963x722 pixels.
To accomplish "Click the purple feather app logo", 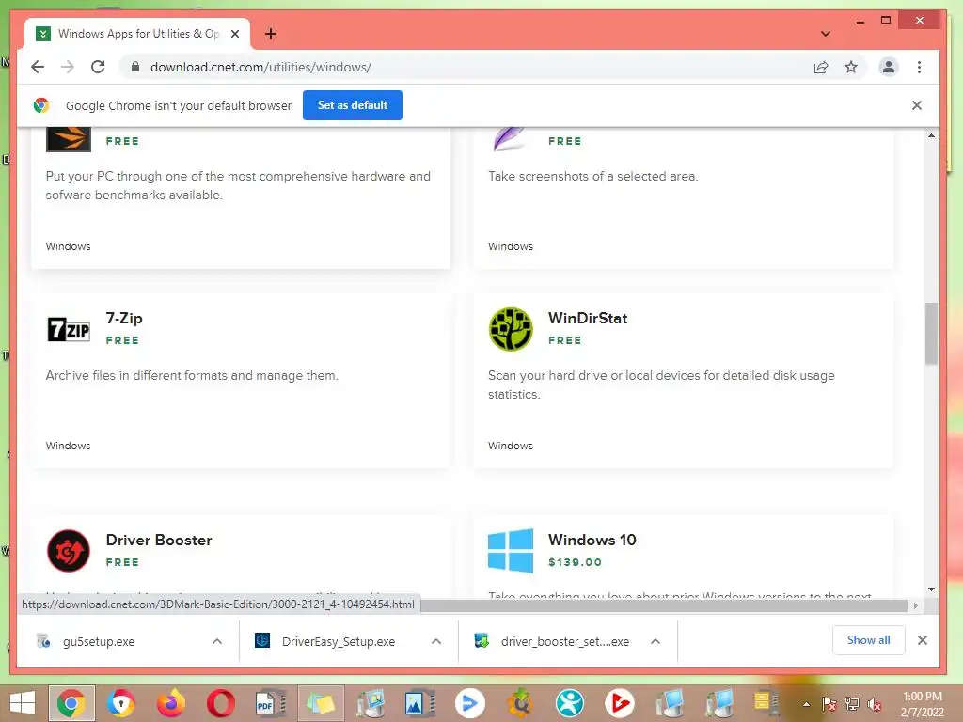I will [x=510, y=139].
